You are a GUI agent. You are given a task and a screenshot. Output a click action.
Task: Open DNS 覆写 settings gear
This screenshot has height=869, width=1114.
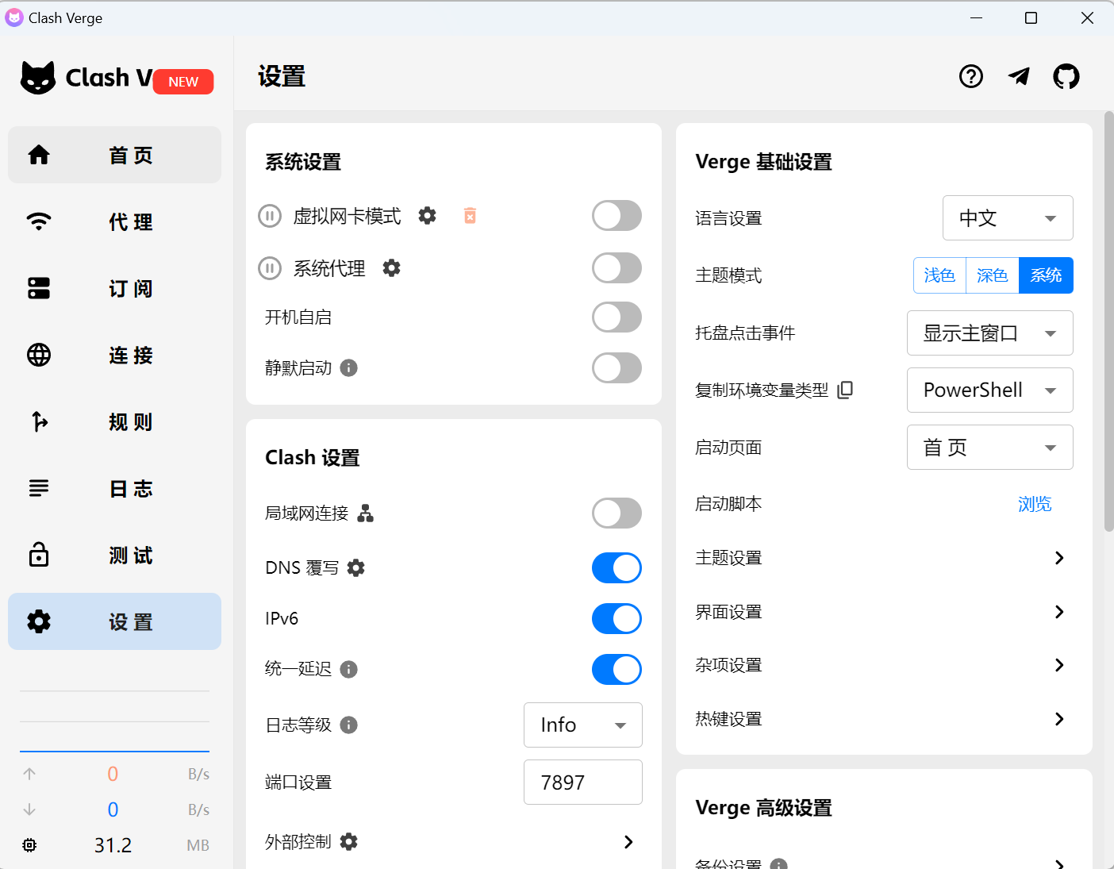click(355, 567)
